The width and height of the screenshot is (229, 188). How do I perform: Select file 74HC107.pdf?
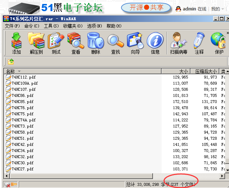[x=24, y=89]
